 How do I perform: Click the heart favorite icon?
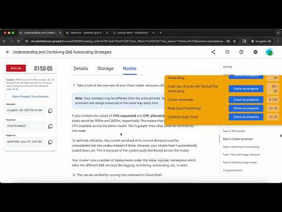pyautogui.click(x=227, y=52)
